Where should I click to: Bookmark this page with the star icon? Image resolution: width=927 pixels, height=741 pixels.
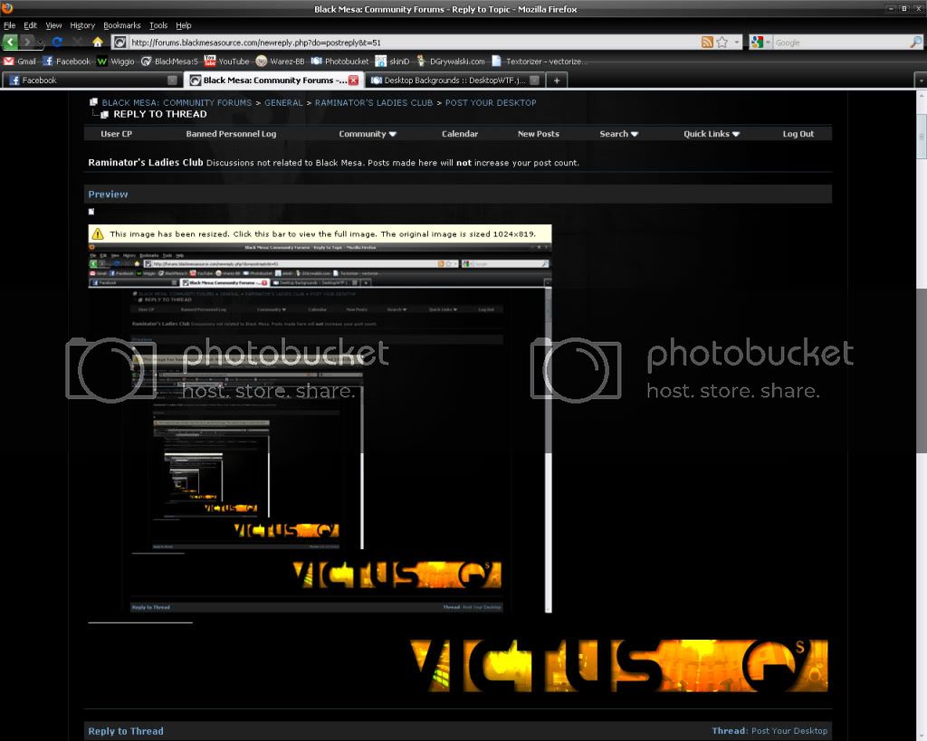722,43
